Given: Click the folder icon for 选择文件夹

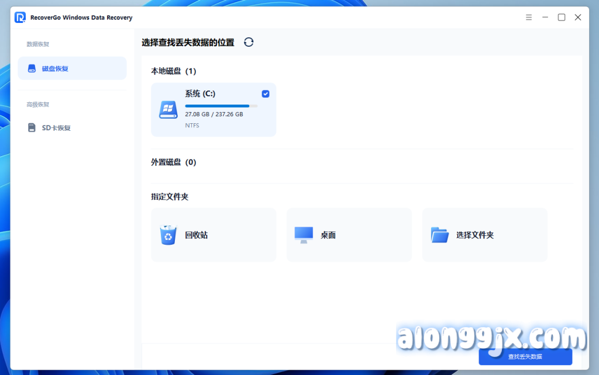Looking at the screenshot, I should pos(439,234).
